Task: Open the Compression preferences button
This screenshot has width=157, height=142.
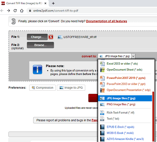Action: click(43, 88)
